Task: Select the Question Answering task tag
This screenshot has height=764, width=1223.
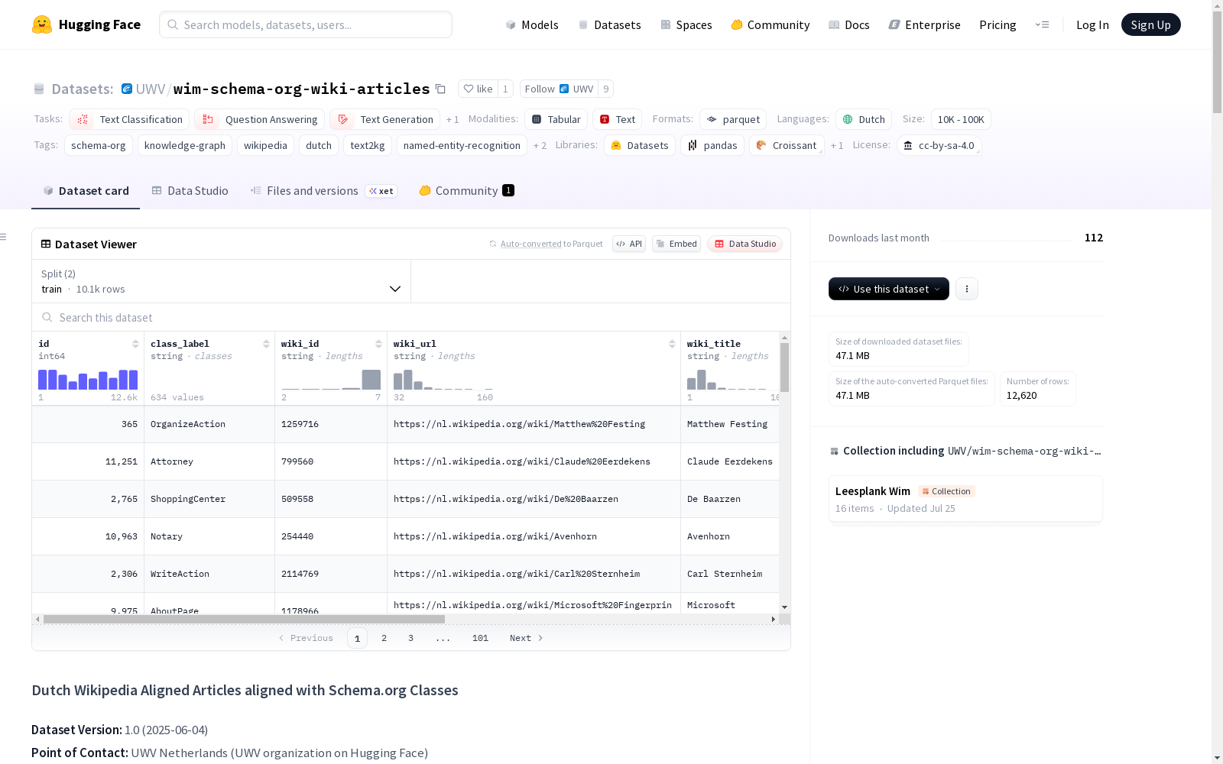Action: 260,119
